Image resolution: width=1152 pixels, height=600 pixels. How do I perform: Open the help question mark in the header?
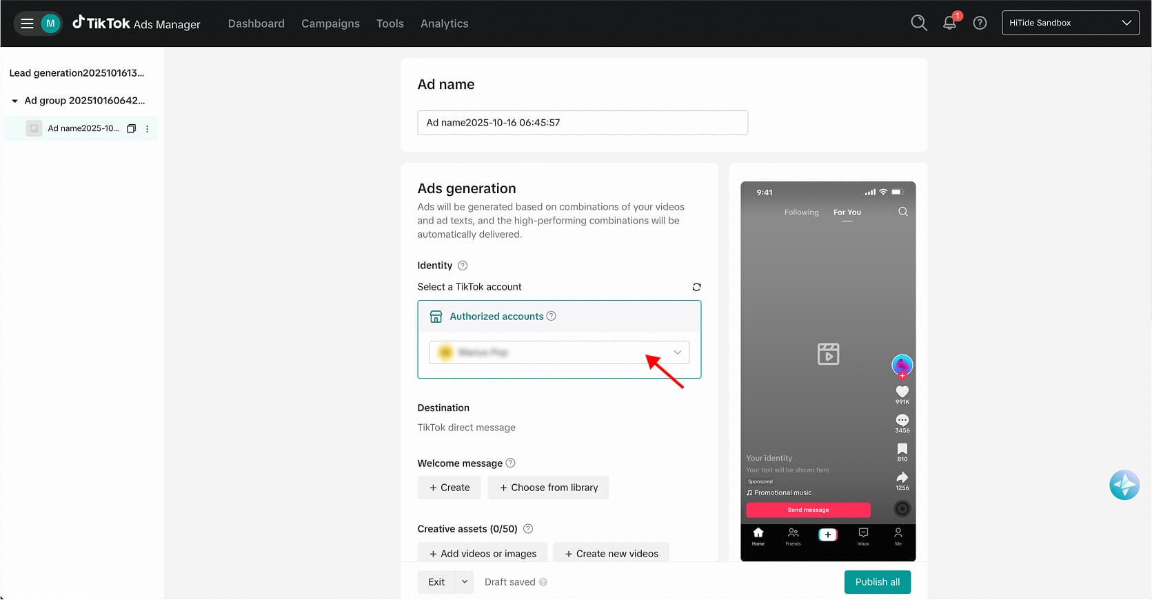click(x=980, y=23)
